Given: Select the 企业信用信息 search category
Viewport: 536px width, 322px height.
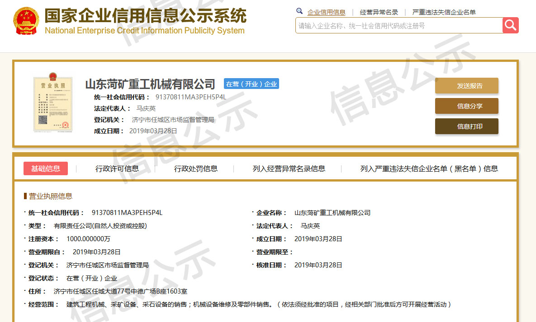Looking at the screenshot, I should 326,12.
